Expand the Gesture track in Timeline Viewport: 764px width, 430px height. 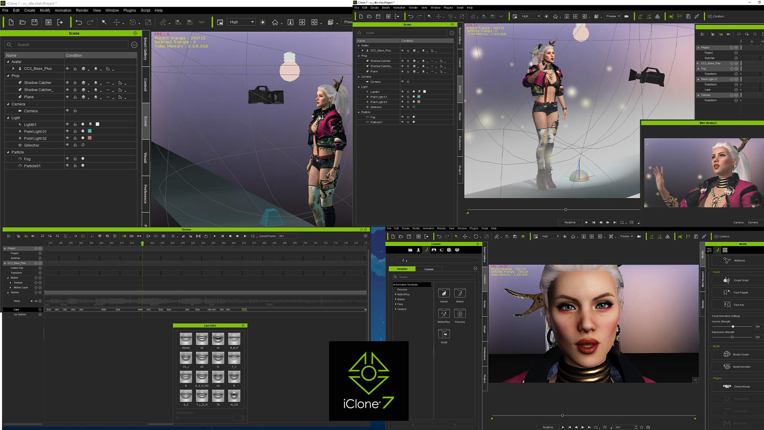[11, 283]
